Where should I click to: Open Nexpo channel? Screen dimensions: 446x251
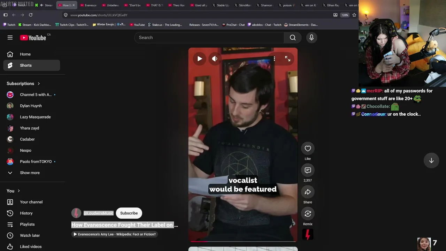coord(32,151)
